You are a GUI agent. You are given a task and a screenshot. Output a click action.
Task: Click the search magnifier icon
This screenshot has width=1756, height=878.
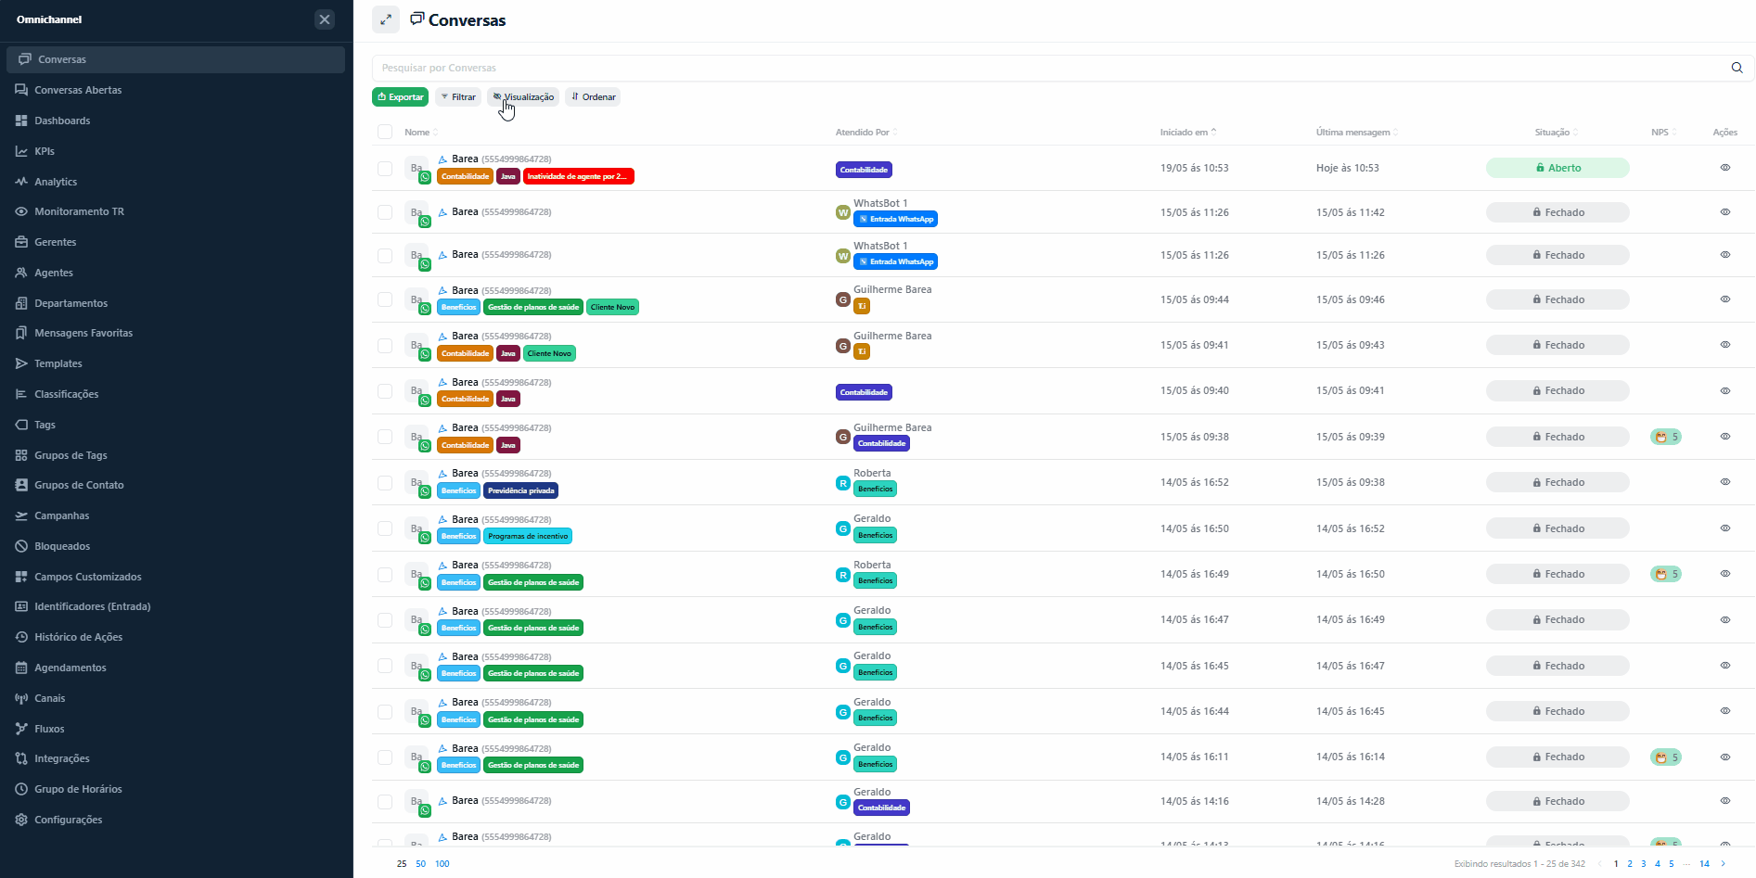pos(1737,68)
